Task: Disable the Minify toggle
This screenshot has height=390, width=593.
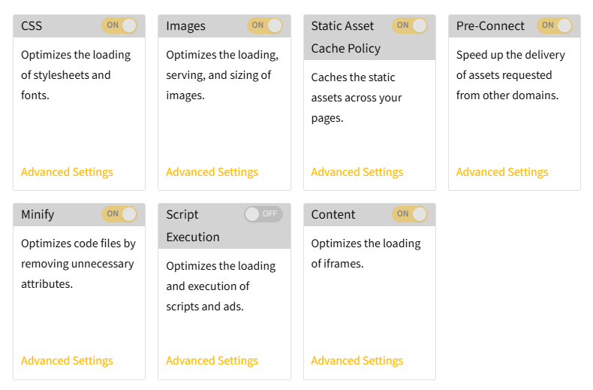Action: click(x=119, y=214)
